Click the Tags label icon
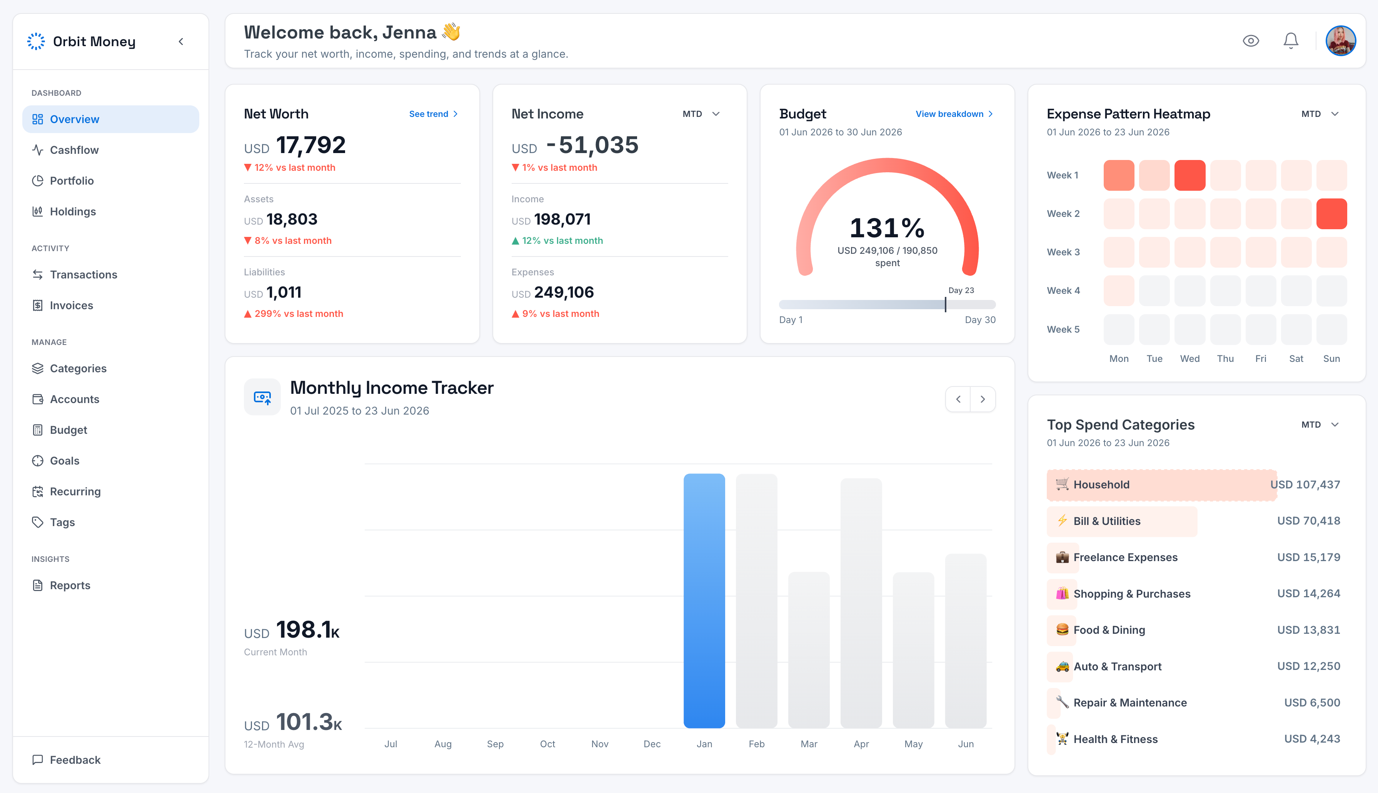1378x793 pixels. point(38,522)
